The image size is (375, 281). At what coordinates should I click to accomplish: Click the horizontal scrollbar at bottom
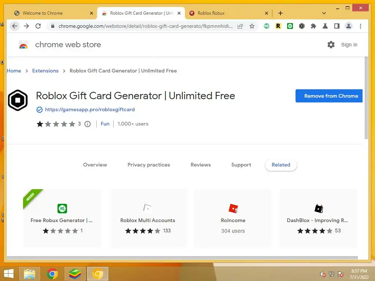(x=182, y=258)
